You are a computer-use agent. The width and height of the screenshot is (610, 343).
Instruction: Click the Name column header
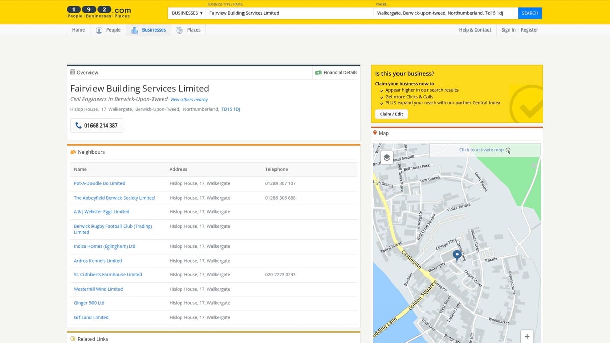point(80,169)
